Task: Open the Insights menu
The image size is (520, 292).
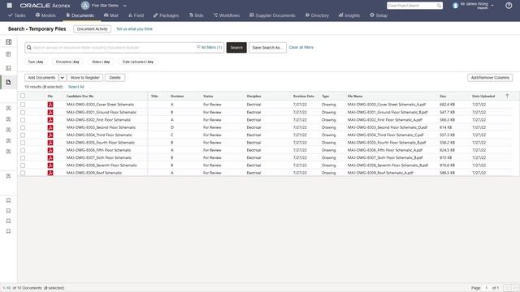Action: point(349,15)
